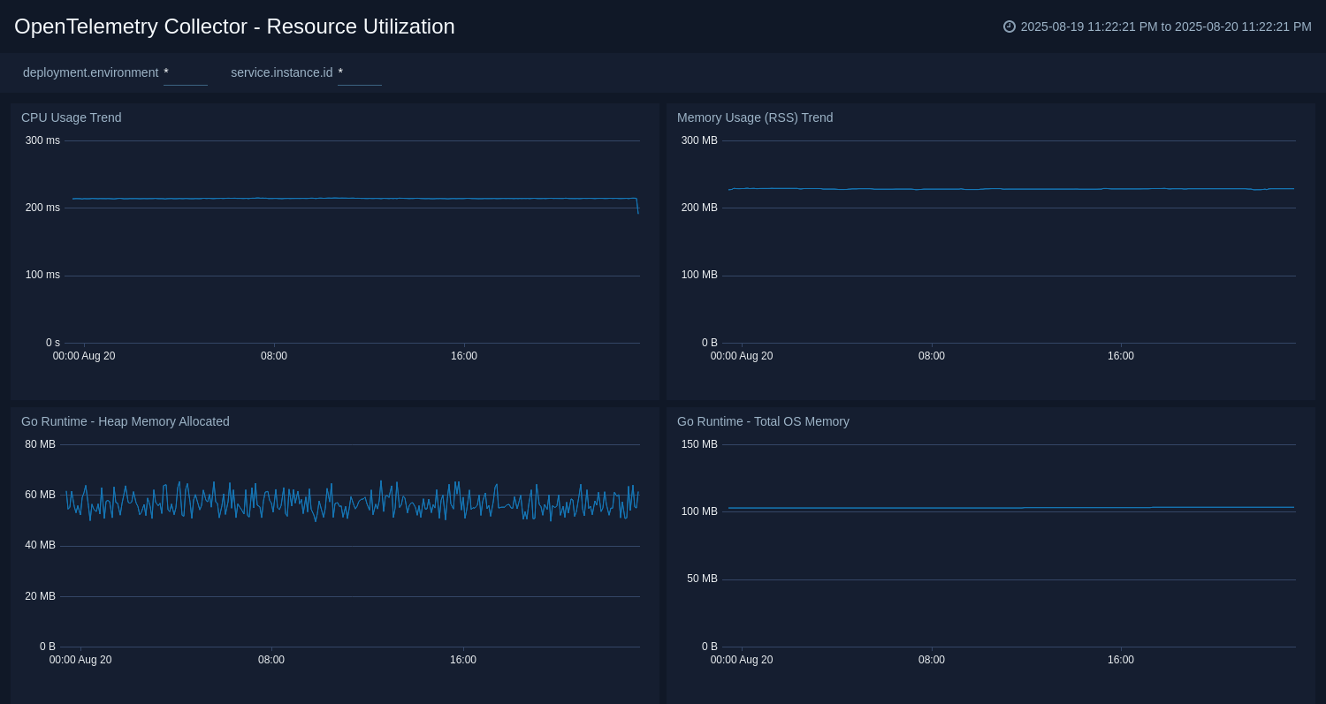Viewport: 1326px width, 704px height.
Task: Select the Go Runtime - Heap Memory Allocated title
Action: click(126, 421)
